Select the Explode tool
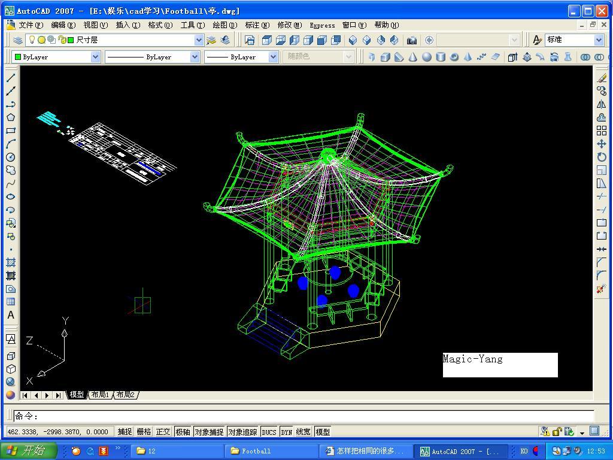 602,289
